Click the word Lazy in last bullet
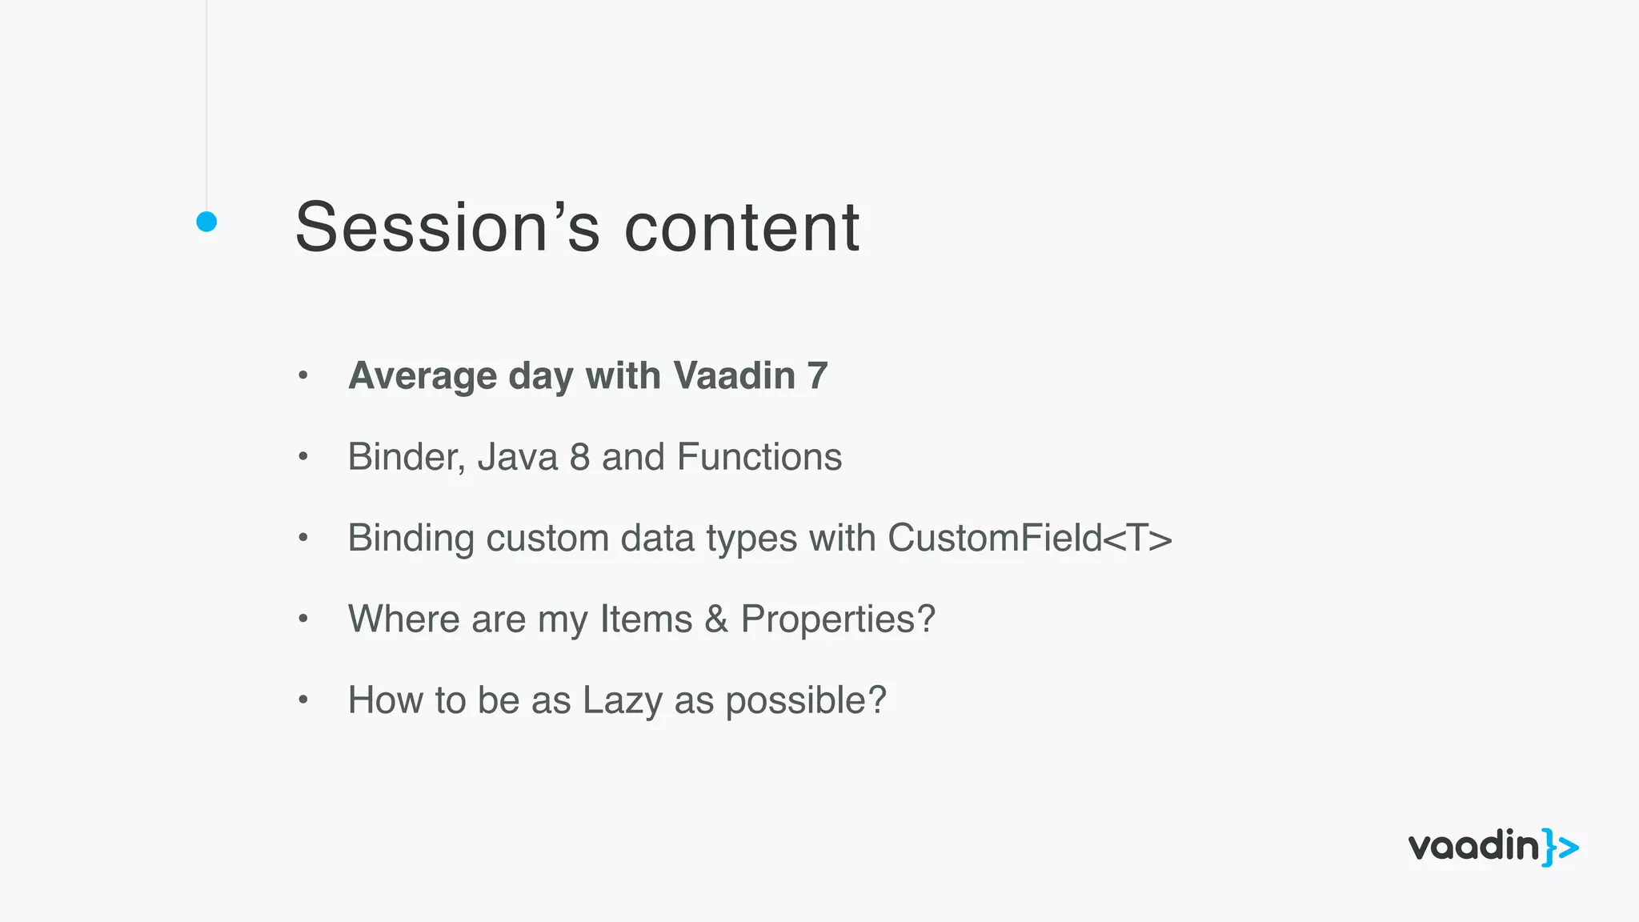The height and width of the screenshot is (922, 1639). 622,700
